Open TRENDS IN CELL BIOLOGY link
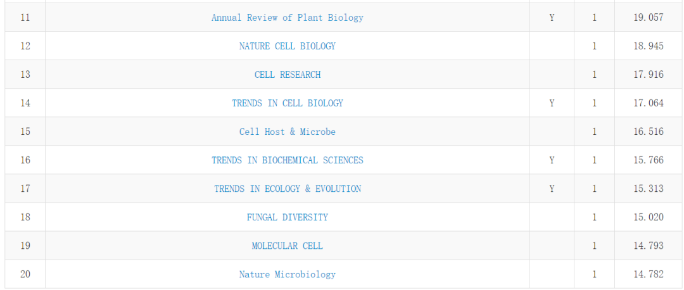684x290 pixels. [287, 103]
